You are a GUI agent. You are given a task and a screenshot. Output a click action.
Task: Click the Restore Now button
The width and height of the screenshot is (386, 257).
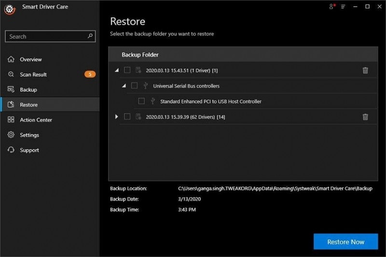pos(345,242)
